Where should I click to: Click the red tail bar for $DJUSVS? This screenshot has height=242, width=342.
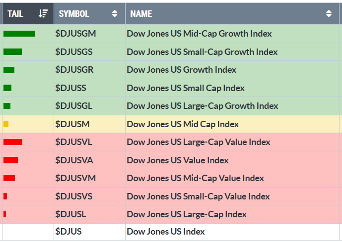point(5,196)
